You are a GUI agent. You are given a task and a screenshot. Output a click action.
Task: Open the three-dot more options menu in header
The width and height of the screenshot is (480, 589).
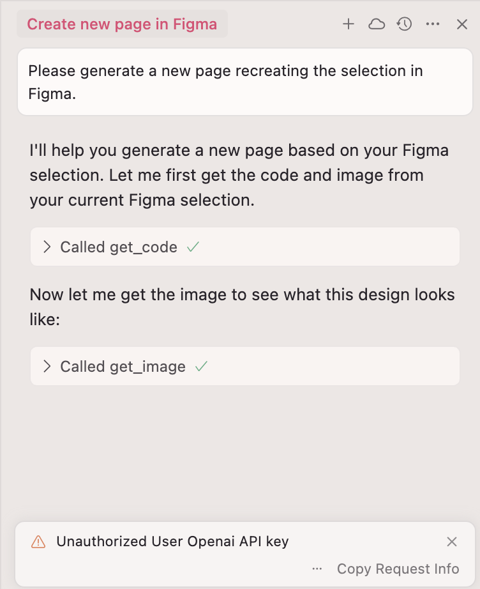point(433,24)
